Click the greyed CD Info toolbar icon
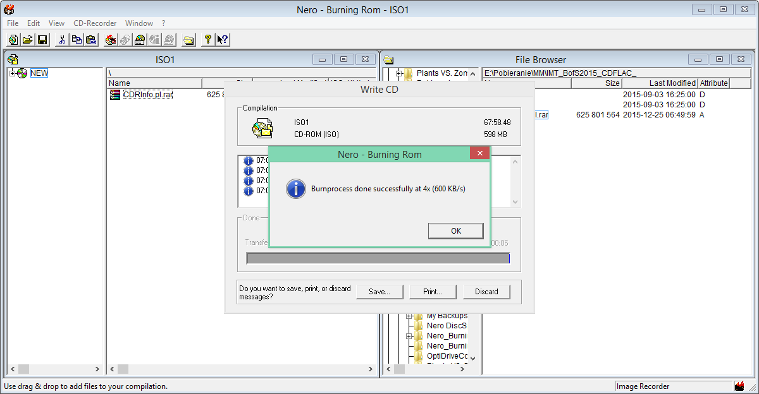759x394 pixels. point(154,40)
